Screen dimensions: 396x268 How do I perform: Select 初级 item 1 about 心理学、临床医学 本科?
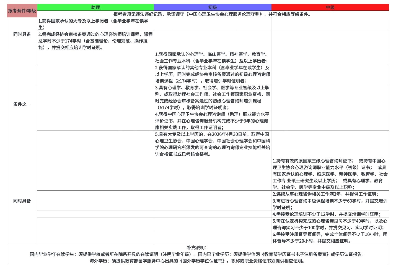pos(212,58)
